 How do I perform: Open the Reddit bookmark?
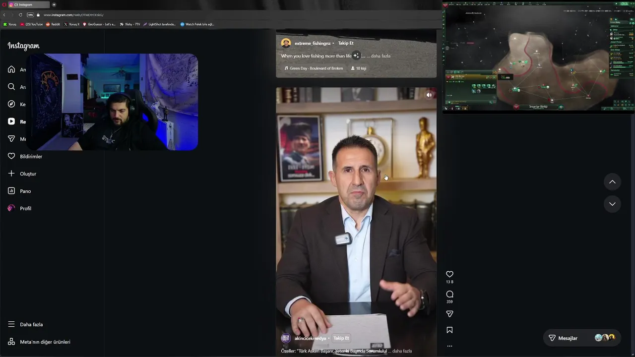[x=53, y=24]
